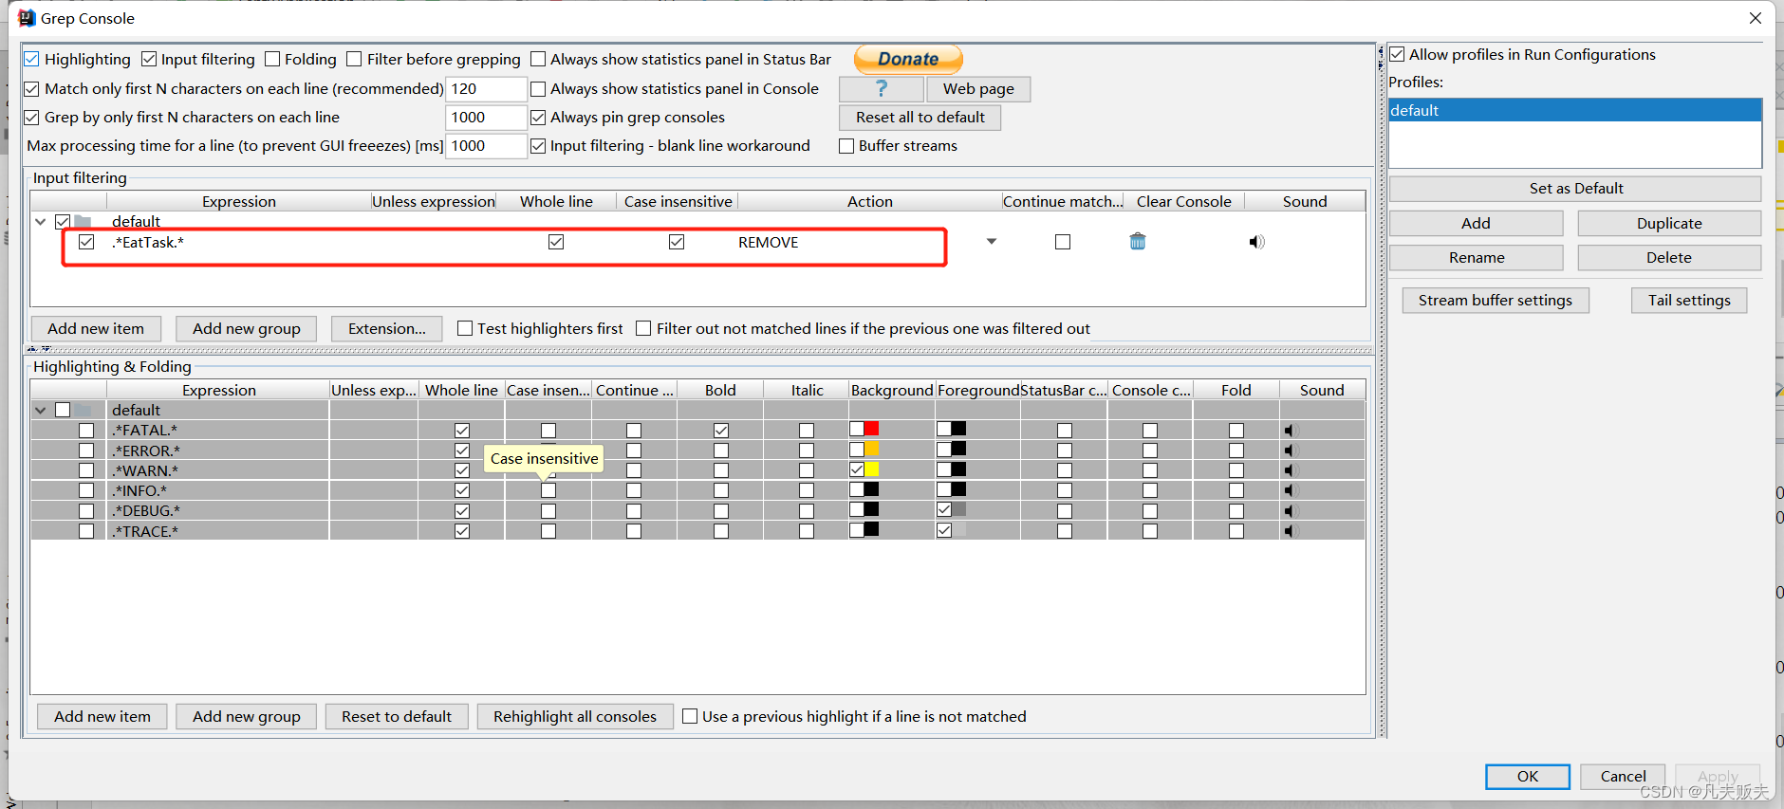Click the question mark help button
The image size is (1784, 809).
coord(881,89)
